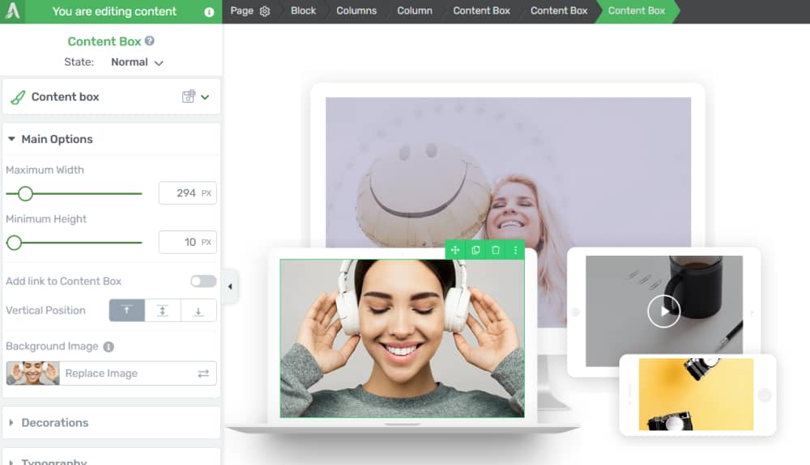Delete the selected content box with the trash icon

point(496,250)
